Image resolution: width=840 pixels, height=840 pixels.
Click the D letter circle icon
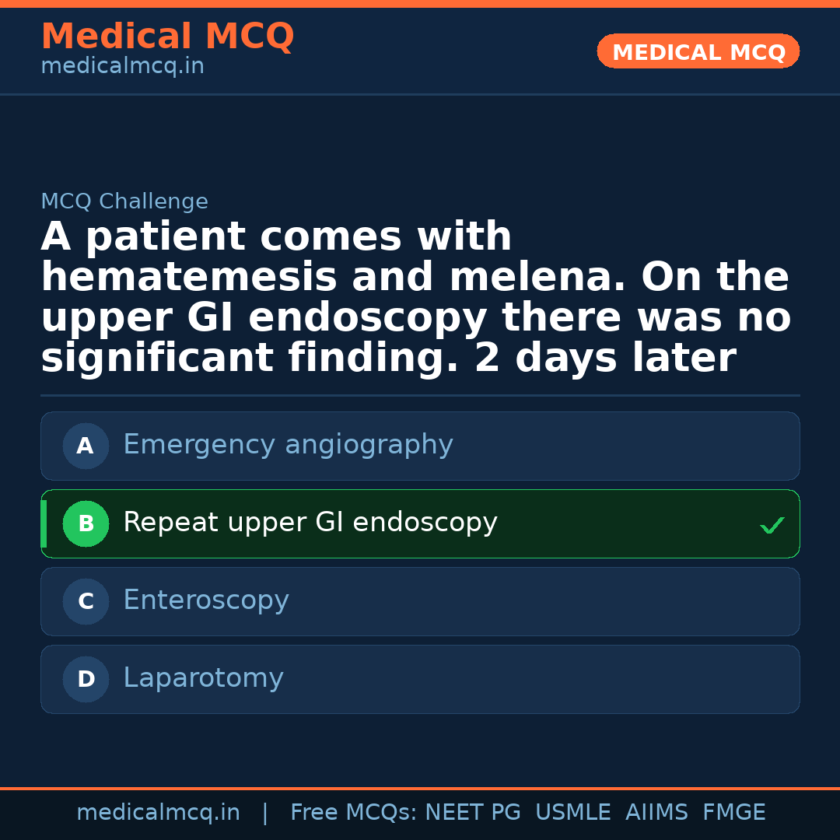point(86,680)
